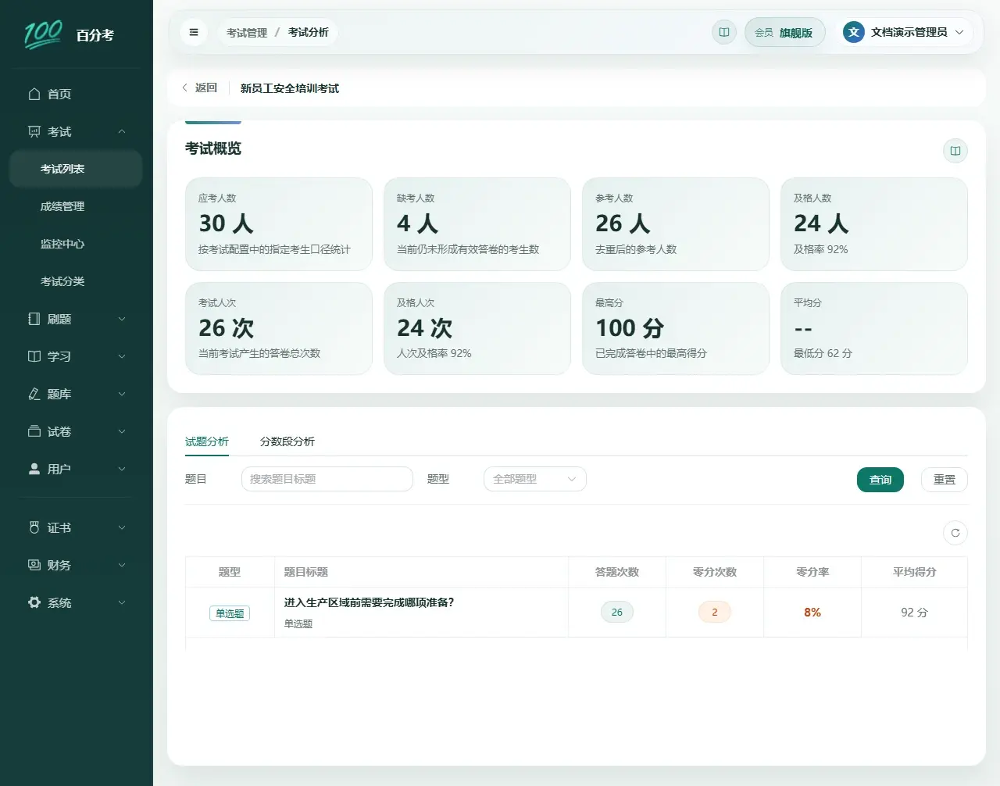Screen dimensions: 1000x786
Task: Focus the 搜索题目标题 input field
Action: tap(327, 479)
